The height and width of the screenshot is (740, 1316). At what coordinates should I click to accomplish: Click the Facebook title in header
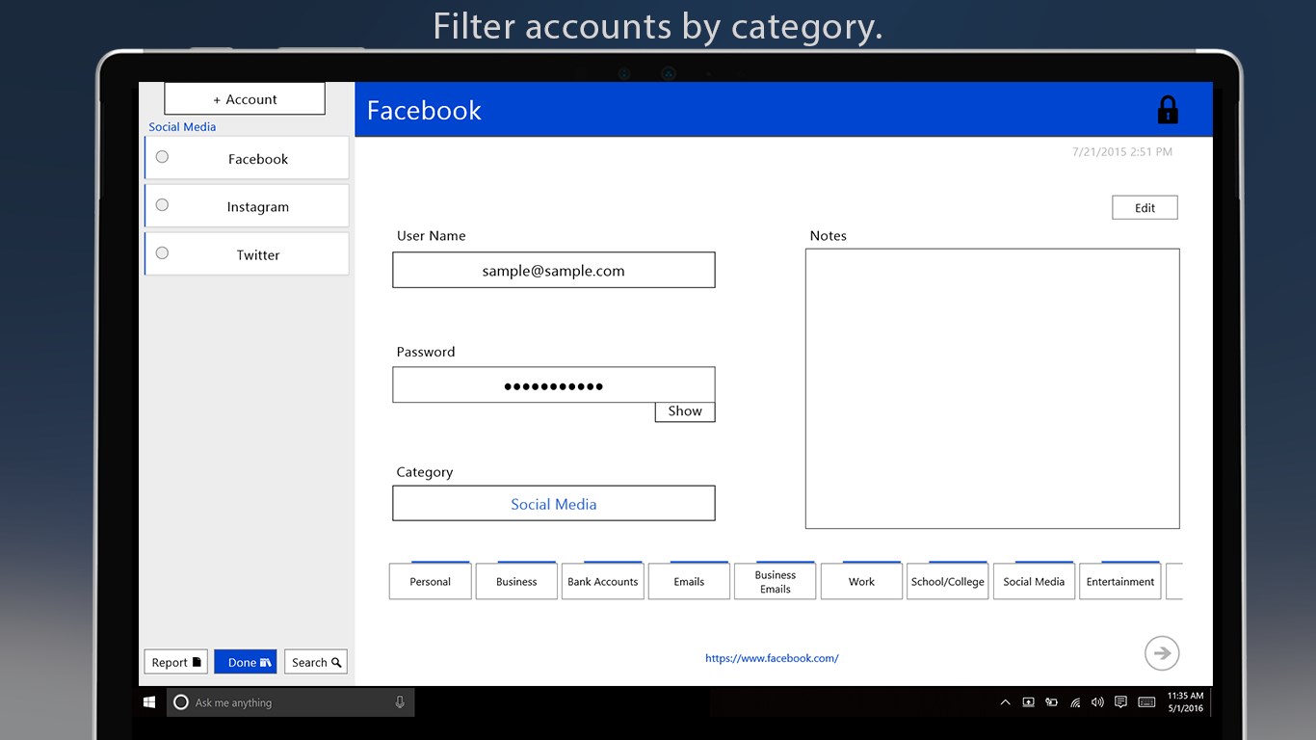424,110
